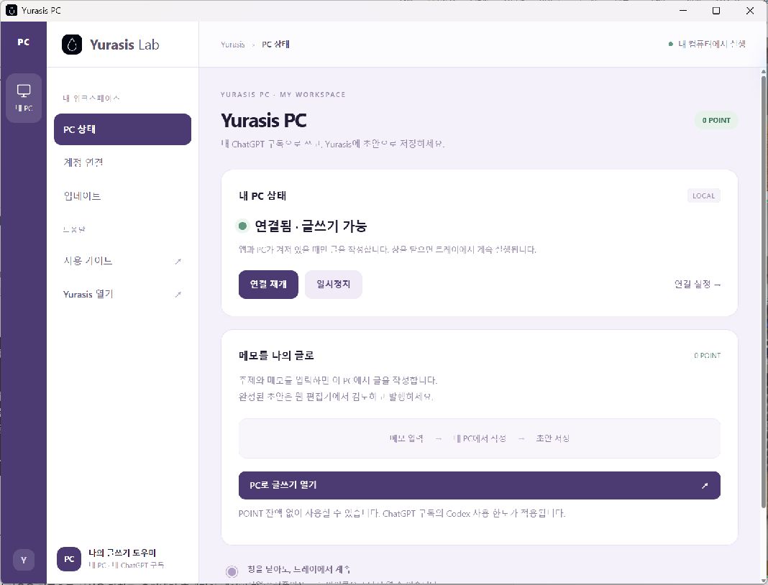Click the 나의 글쓰기 도우미 footer profile
This screenshot has height=585, width=768.
[122, 559]
